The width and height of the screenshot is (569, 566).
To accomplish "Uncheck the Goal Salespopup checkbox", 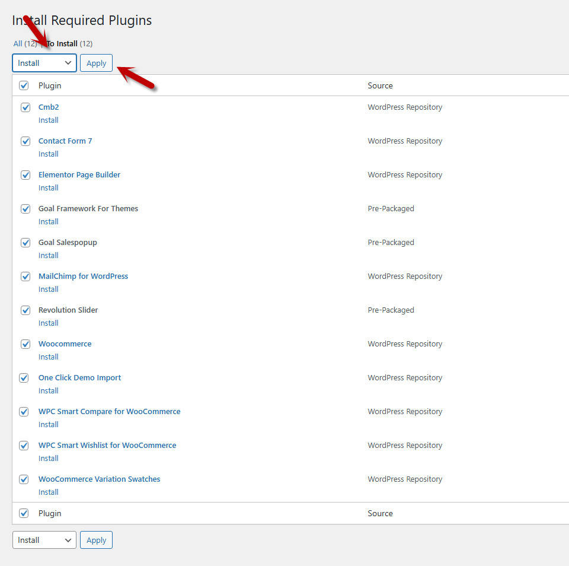I will [x=25, y=243].
